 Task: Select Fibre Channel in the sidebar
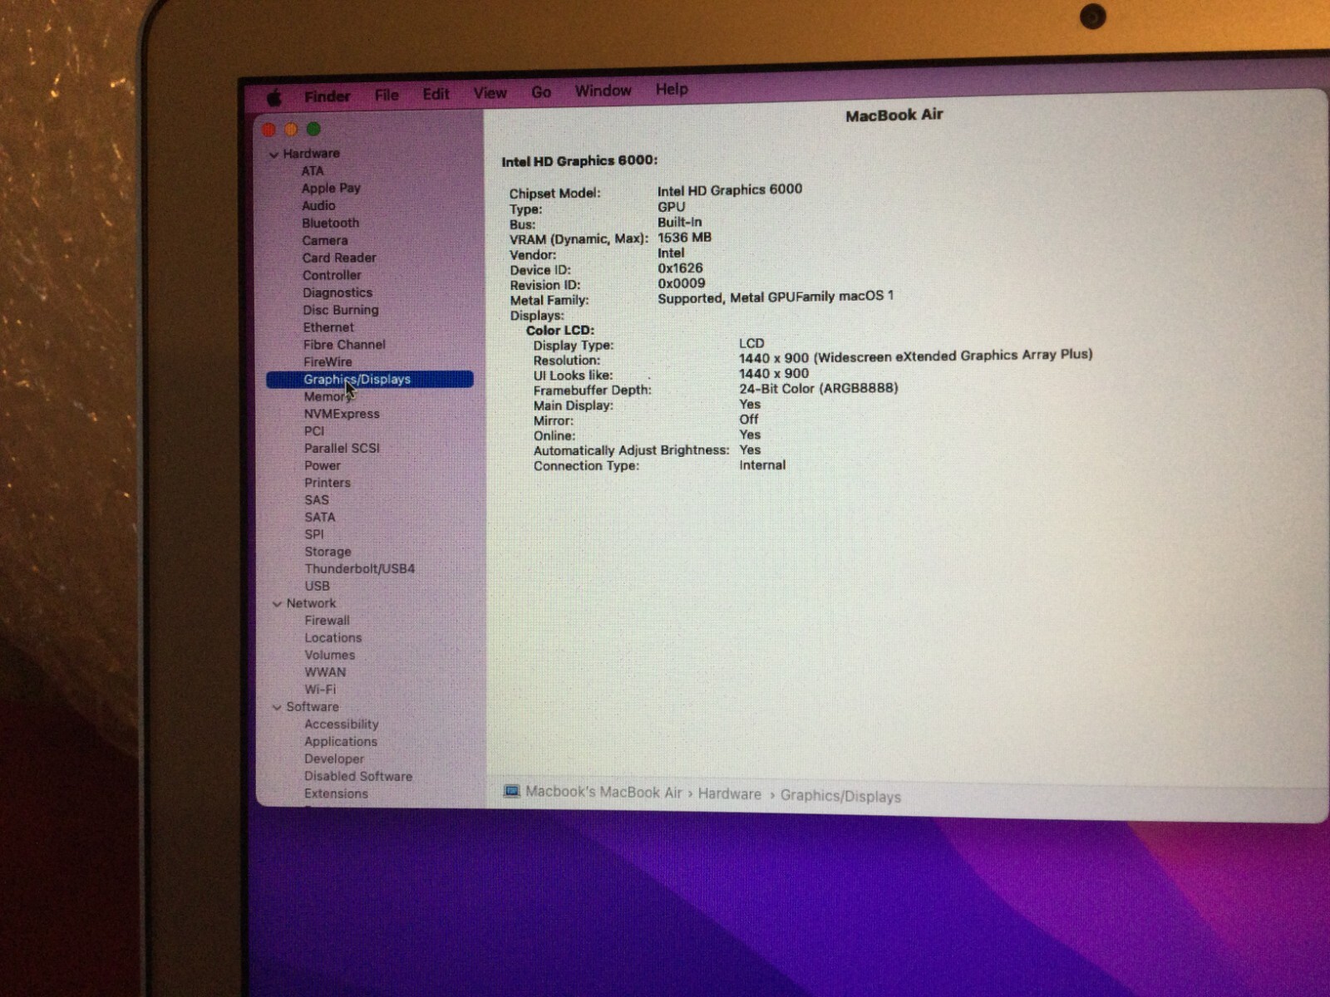[x=344, y=345]
